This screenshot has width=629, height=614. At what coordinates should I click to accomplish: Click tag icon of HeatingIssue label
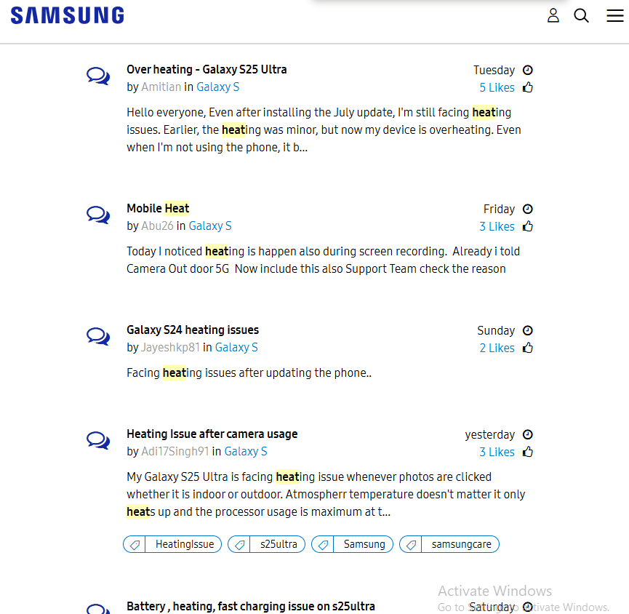coord(135,545)
